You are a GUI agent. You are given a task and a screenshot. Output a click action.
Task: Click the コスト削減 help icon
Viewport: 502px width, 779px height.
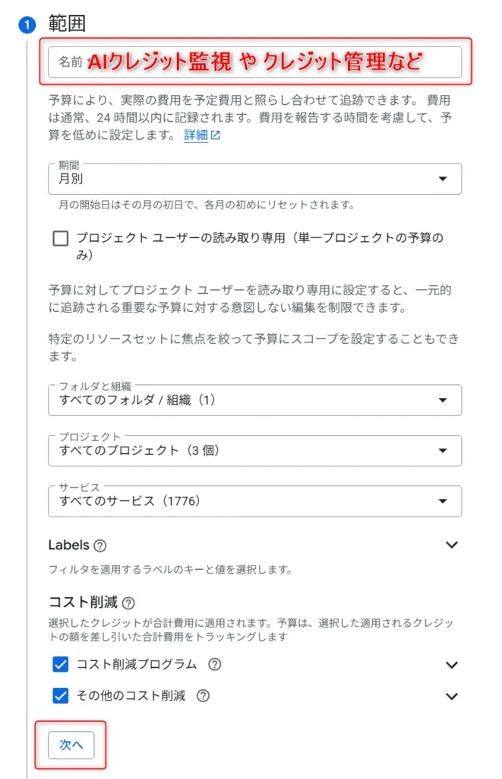pos(128,603)
